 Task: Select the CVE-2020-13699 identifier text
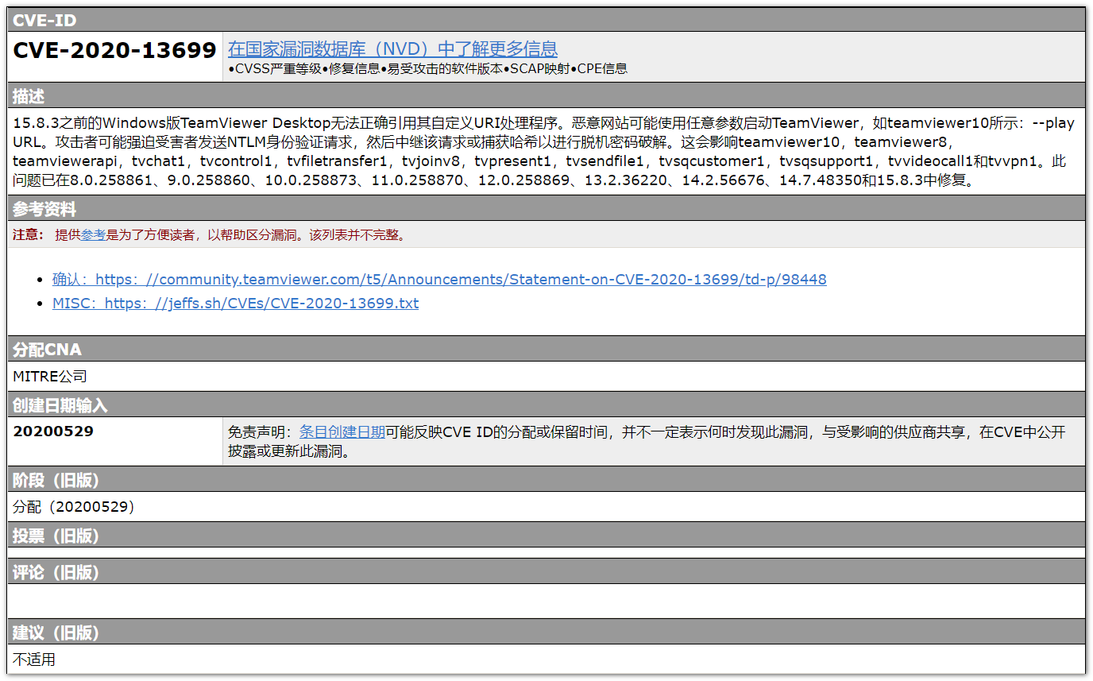(x=115, y=51)
